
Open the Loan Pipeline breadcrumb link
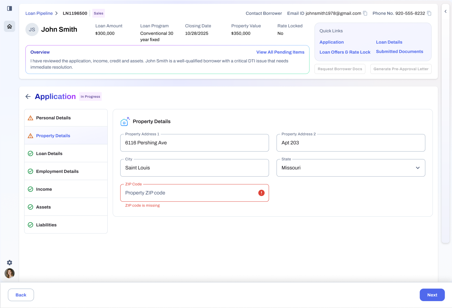pos(39,13)
